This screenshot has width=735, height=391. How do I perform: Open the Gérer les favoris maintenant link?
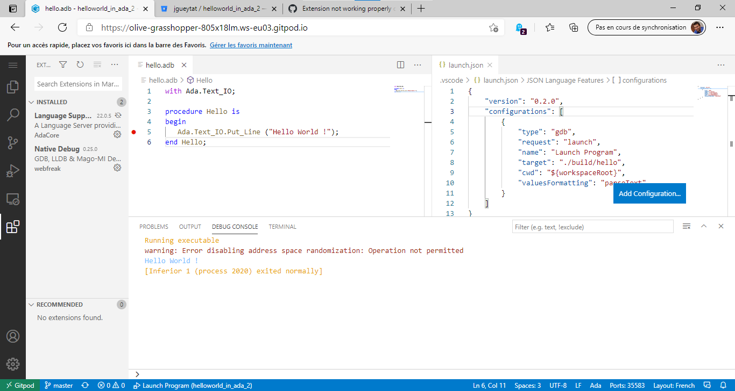(251, 45)
